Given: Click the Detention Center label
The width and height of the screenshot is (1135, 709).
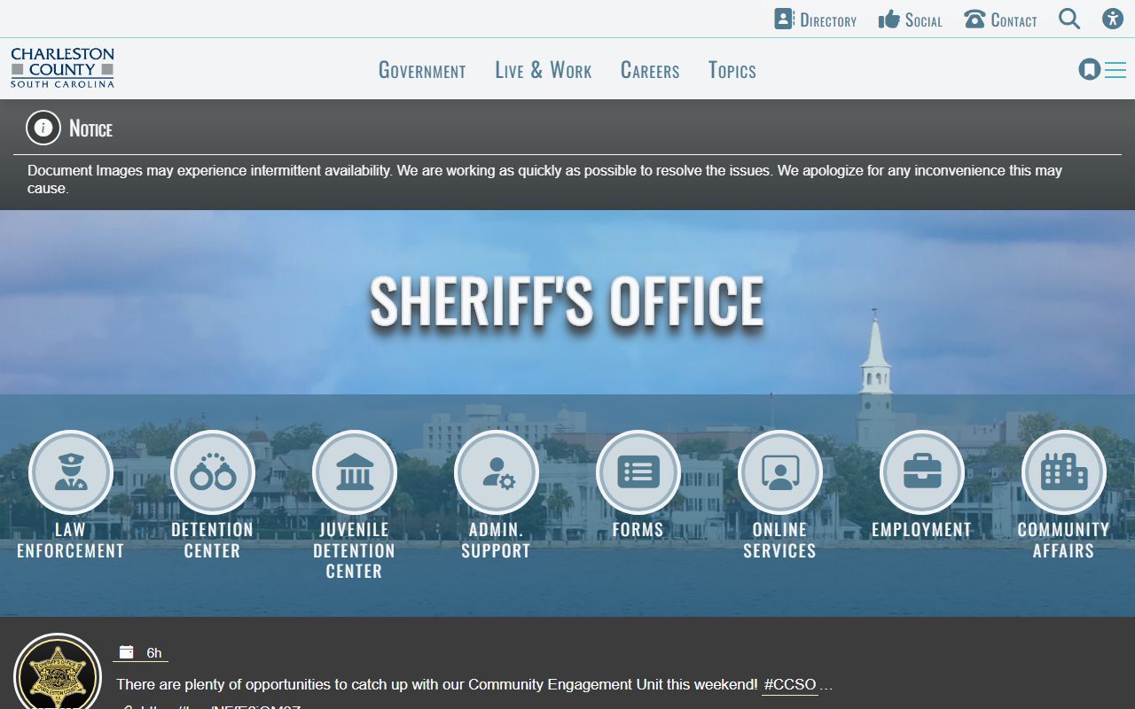Looking at the screenshot, I should (x=213, y=540).
